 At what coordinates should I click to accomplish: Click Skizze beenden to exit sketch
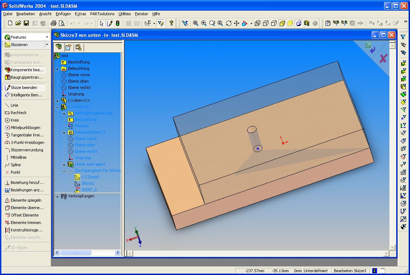24,88
